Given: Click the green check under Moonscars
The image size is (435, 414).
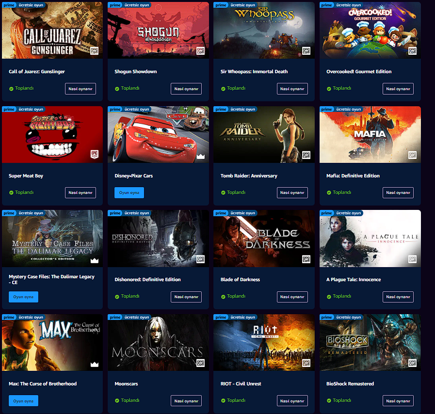Looking at the screenshot, I should (x=117, y=401).
